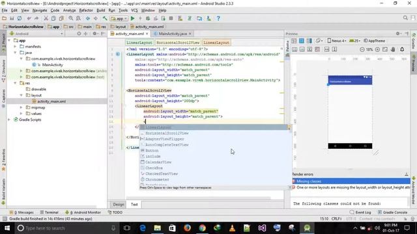
Task: Click the Cut scissors icon
Action: tap(46, 18)
